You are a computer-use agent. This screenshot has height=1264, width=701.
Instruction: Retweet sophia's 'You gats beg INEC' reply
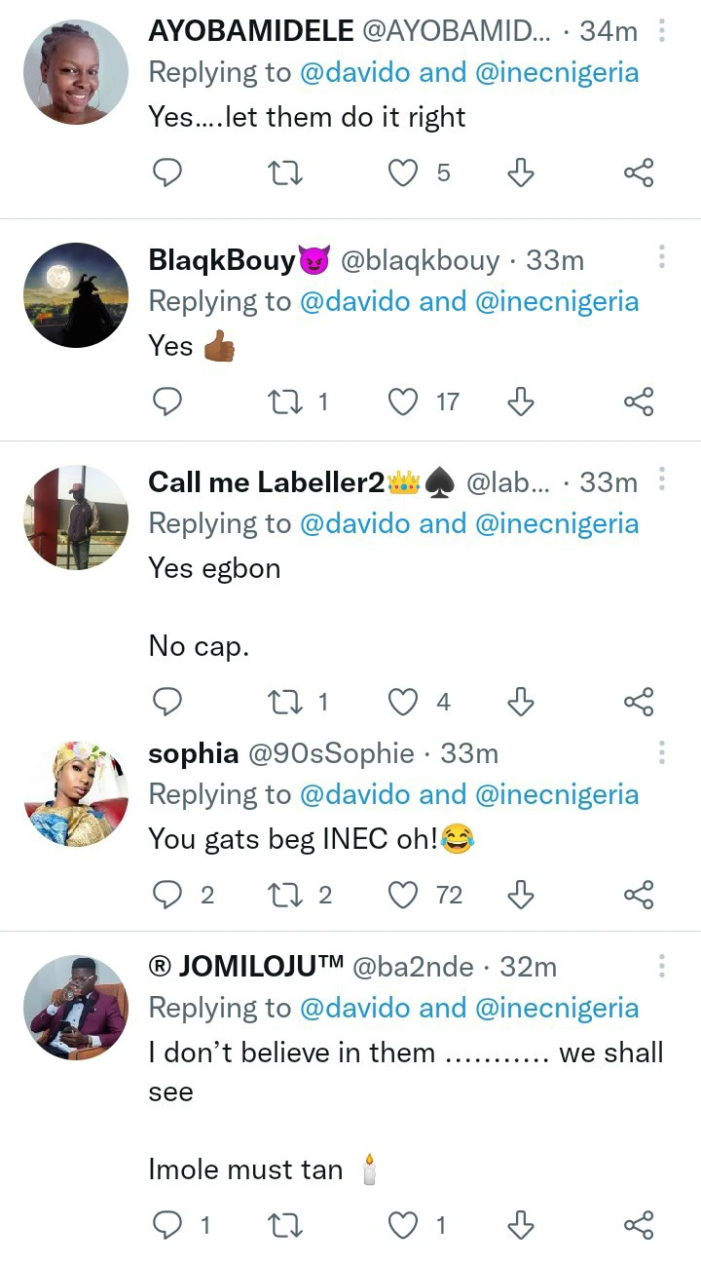pyautogui.click(x=285, y=895)
